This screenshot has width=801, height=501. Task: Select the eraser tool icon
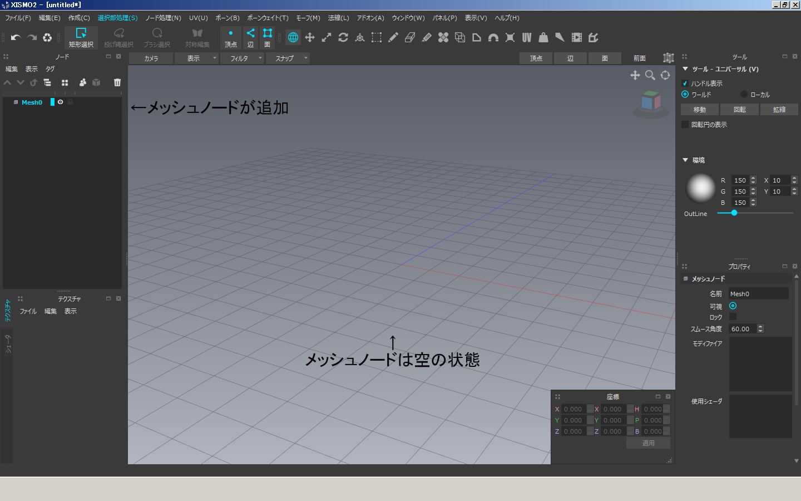pyautogui.click(x=410, y=37)
